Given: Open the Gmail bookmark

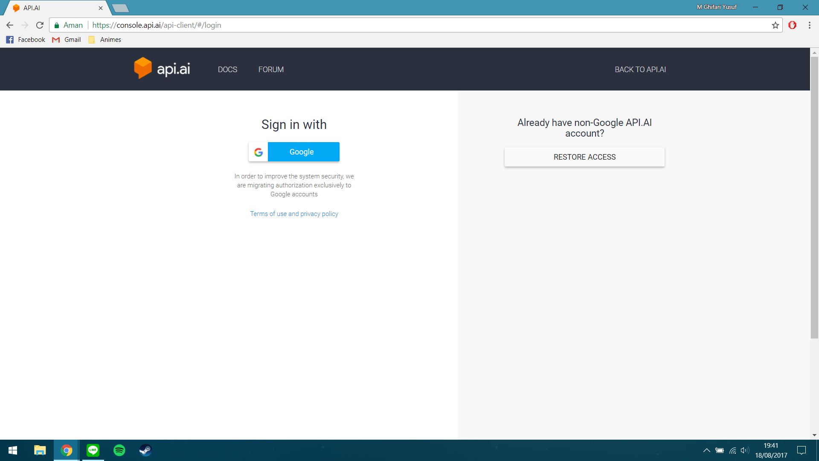Looking at the screenshot, I should click(x=67, y=40).
